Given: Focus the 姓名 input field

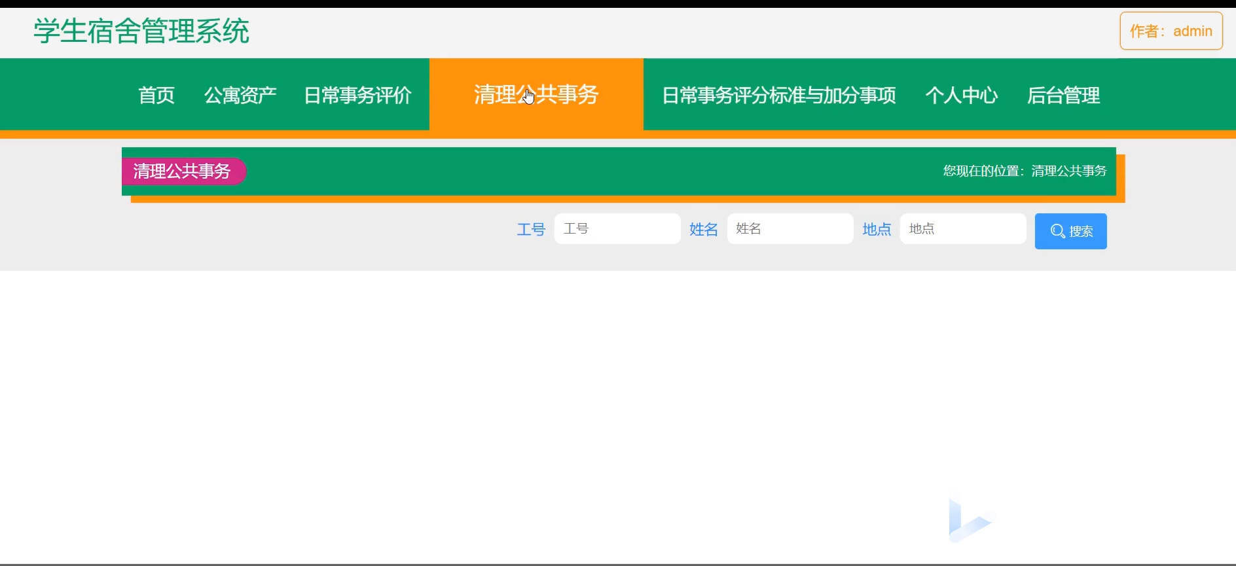Looking at the screenshot, I should 790,228.
